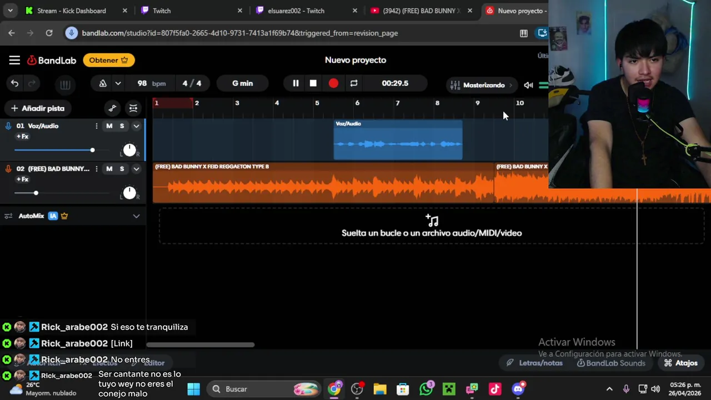Solo the (FREE) BAD BUNNY track
711x400 pixels.
coord(122,169)
